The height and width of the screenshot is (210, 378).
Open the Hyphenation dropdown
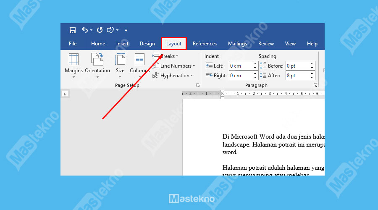[173, 76]
